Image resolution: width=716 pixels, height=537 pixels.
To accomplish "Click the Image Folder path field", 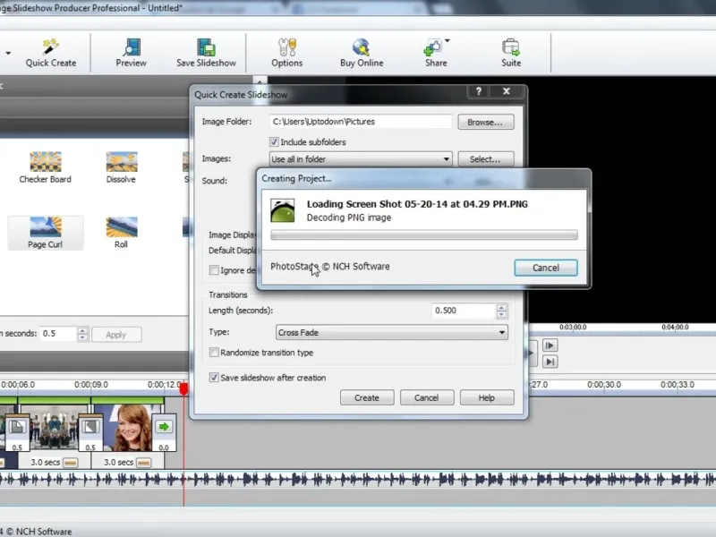I will (362, 122).
